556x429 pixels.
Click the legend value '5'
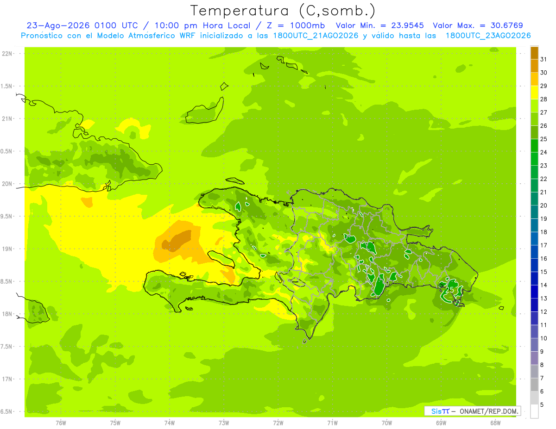point(542,404)
